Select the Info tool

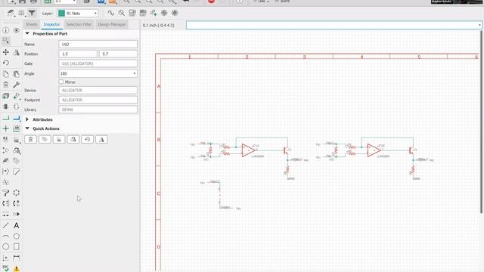point(5,30)
